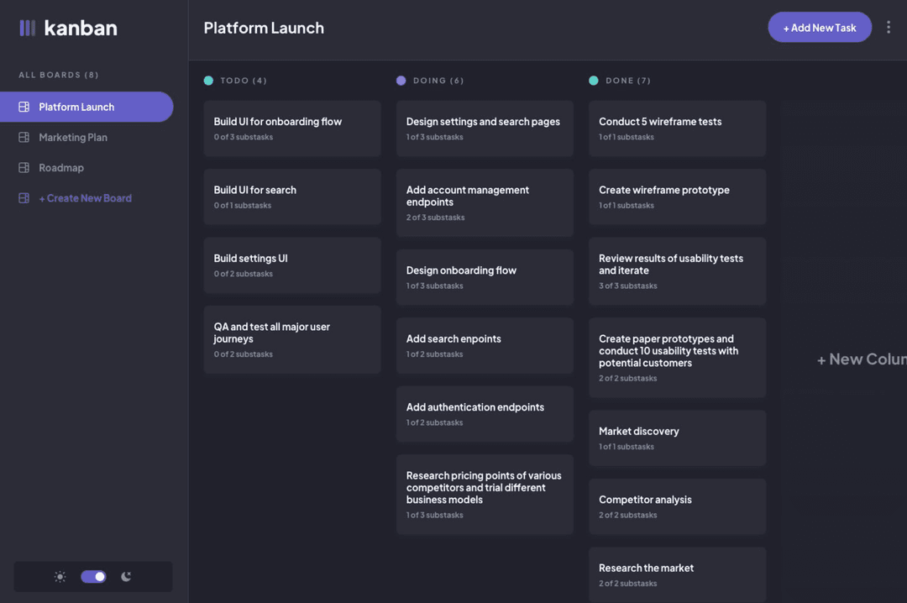Click the Create New Board icon
This screenshot has width=907, height=603.
[x=24, y=198]
